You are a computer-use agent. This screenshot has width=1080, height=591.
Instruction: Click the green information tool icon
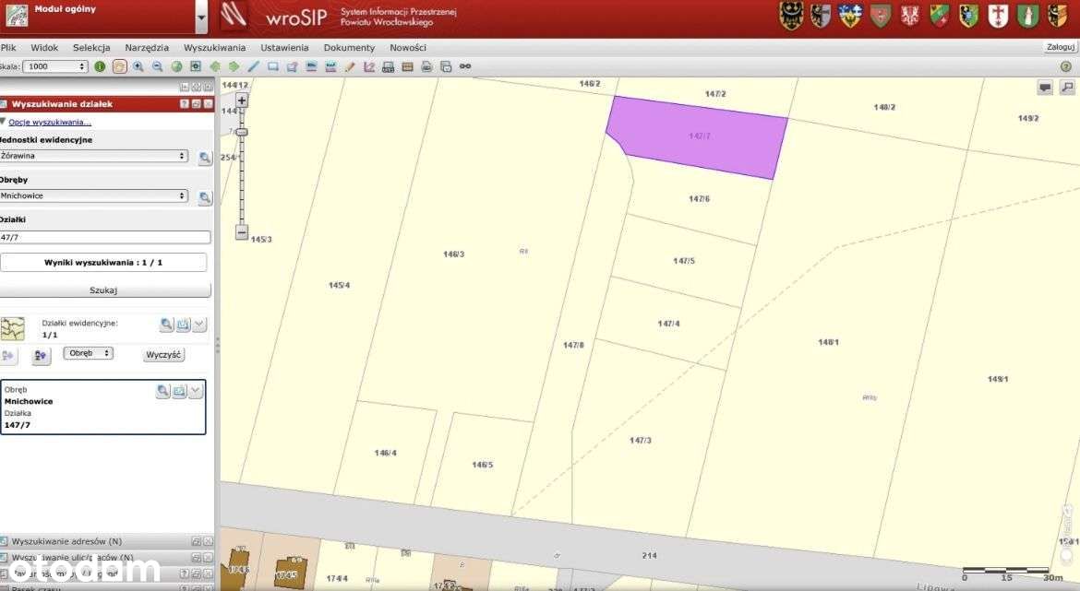tap(100, 66)
